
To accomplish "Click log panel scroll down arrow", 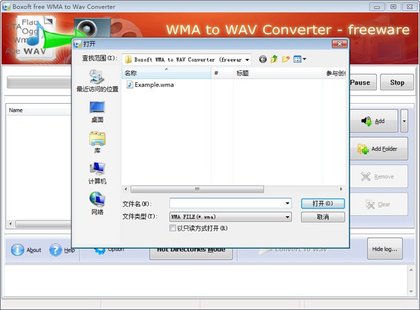I will [x=411, y=291].
